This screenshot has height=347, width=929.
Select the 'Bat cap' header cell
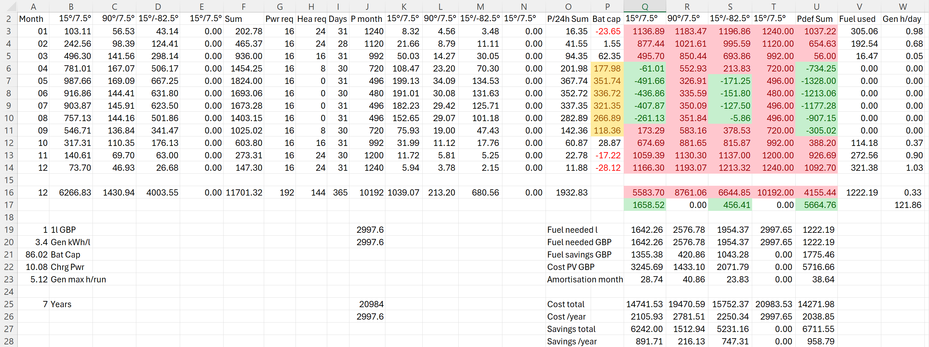pyautogui.click(x=607, y=19)
